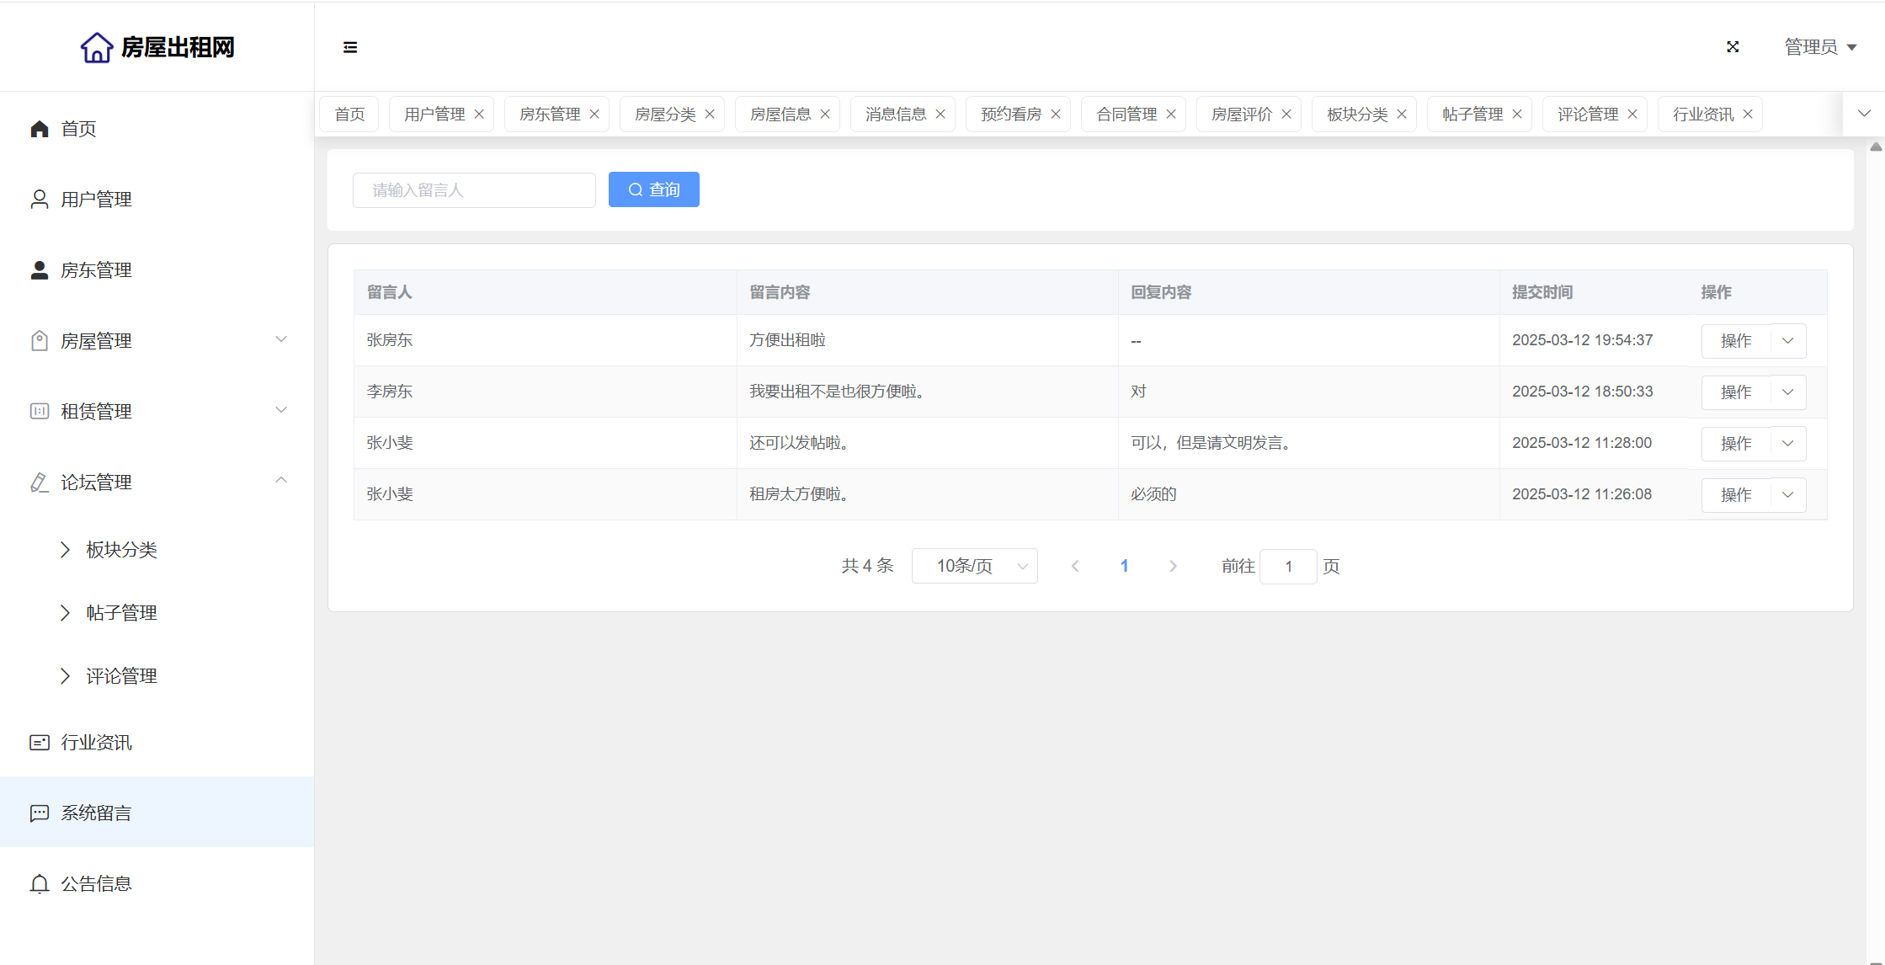1885x965 pixels.
Task: Open 行业资讯 sidebar item
Action: [x=96, y=742]
